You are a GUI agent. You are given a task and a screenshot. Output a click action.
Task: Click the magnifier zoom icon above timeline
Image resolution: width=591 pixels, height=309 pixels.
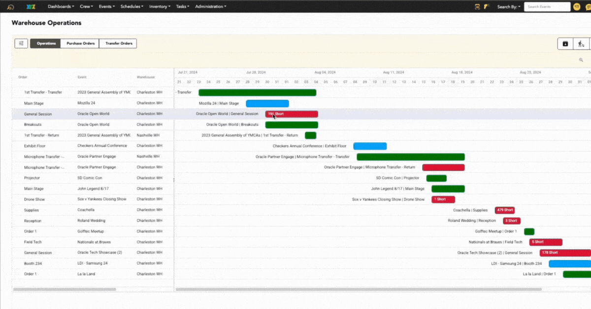581,60
